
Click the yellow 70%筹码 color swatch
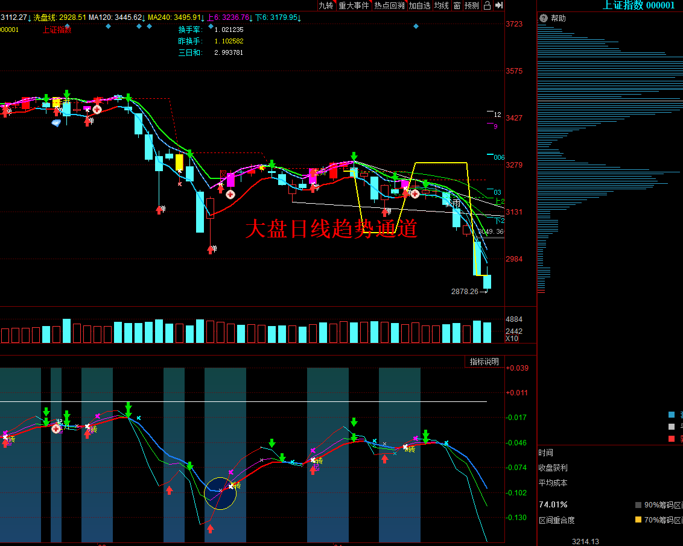(638, 519)
